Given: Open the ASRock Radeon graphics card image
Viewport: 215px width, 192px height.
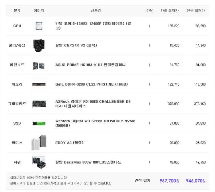Looking at the screenshot, I should click(39, 104).
